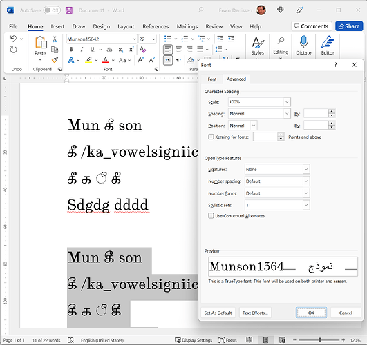
Task: Click the Dictate microphone icon
Action: 303,42
